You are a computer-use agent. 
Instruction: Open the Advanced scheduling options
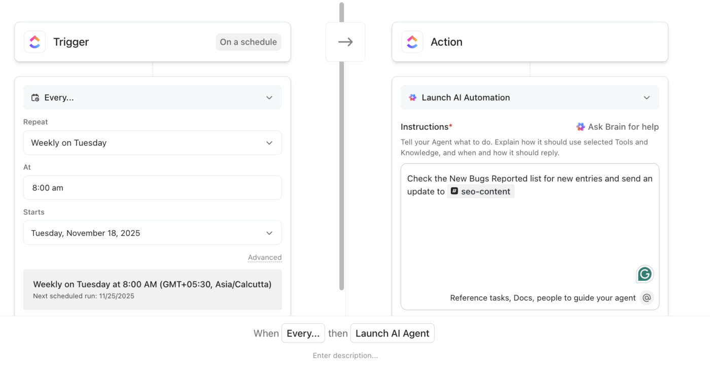265,257
